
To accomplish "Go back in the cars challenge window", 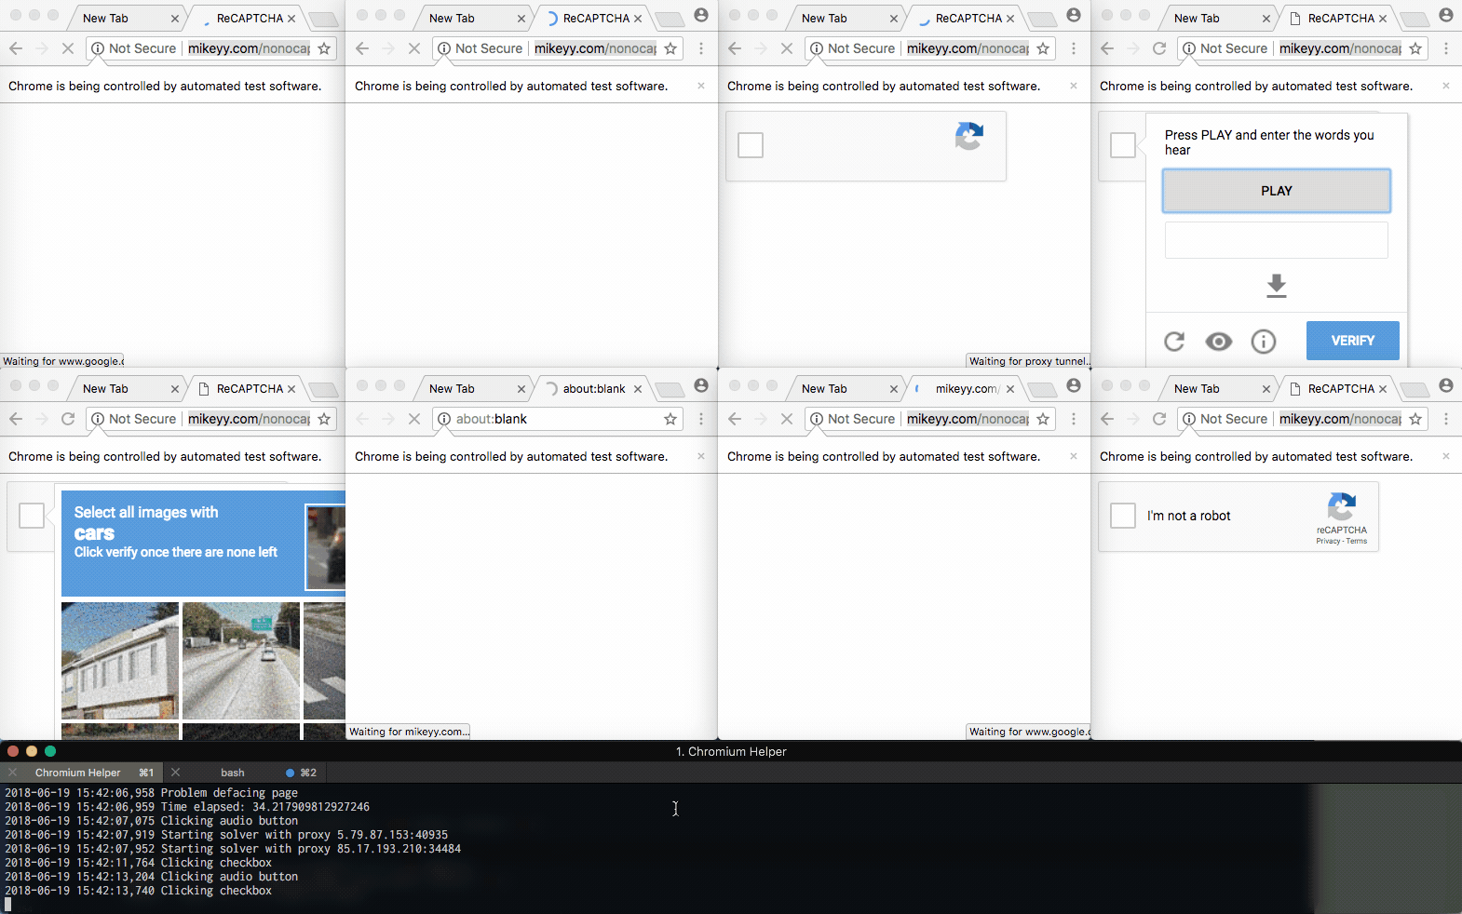I will pyautogui.click(x=16, y=419).
